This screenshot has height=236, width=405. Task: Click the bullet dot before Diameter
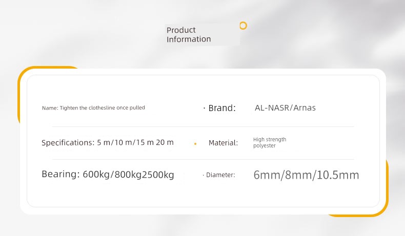(203, 176)
